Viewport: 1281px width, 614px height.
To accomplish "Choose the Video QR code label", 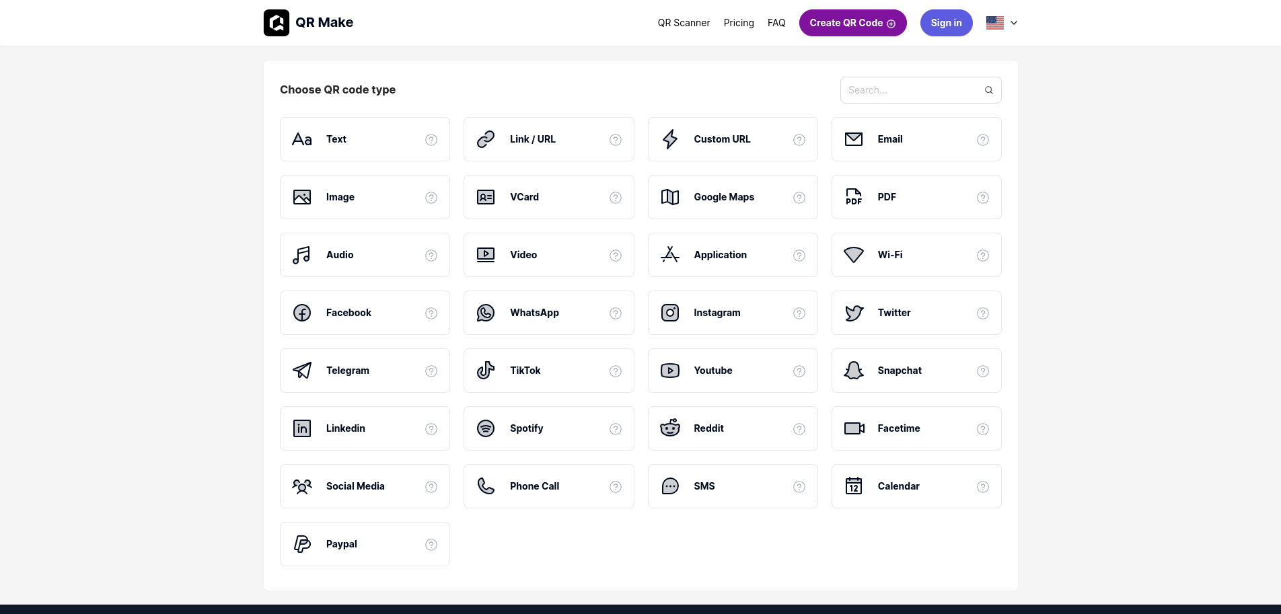I will click(523, 255).
